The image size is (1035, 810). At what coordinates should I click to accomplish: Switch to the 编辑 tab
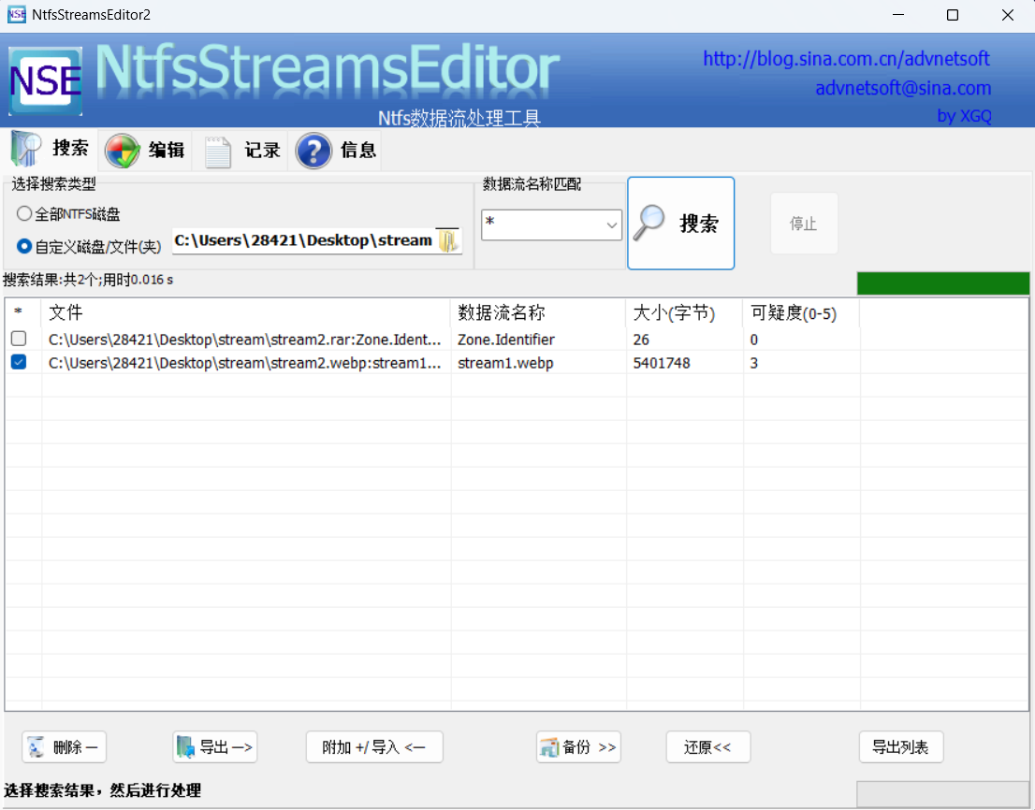pyautogui.click(x=145, y=151)
